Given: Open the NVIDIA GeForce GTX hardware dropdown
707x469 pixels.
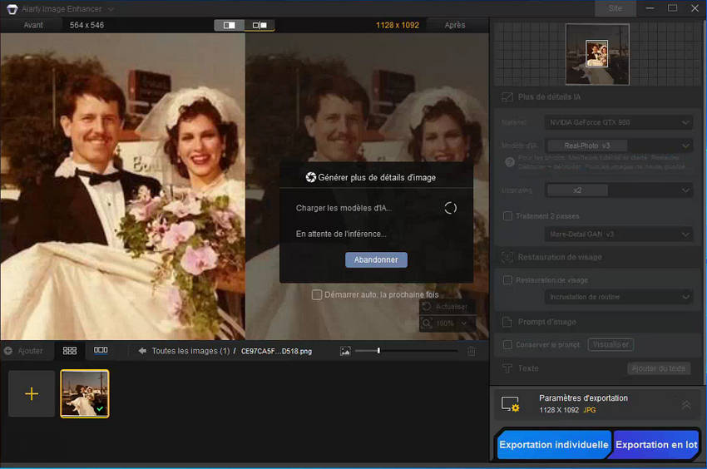Looking at the screenshot, I should click(x=619, y=122).
